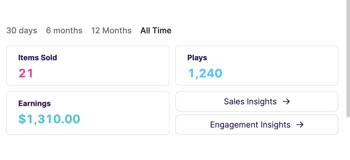Click the 1,240 plays number

pos(205,73)
